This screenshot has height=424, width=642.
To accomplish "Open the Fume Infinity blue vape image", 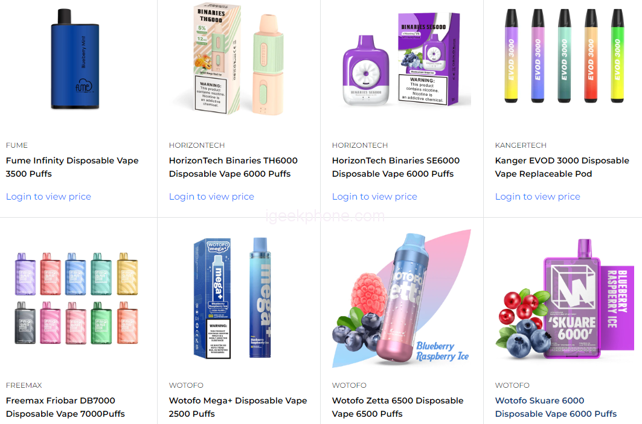I will point(75,59).
